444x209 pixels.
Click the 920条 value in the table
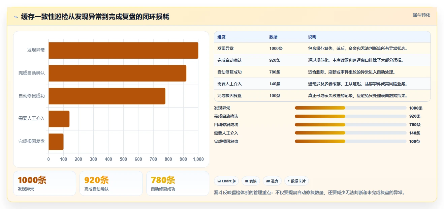(x=275, y=60)
